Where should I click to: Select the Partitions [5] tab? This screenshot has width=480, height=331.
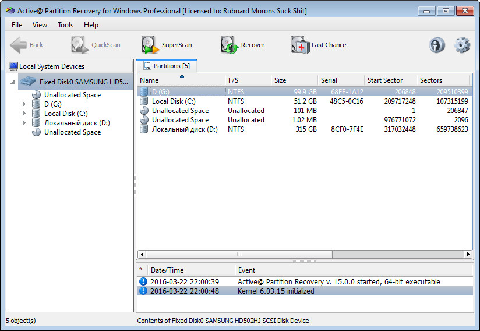click(167, 66)
